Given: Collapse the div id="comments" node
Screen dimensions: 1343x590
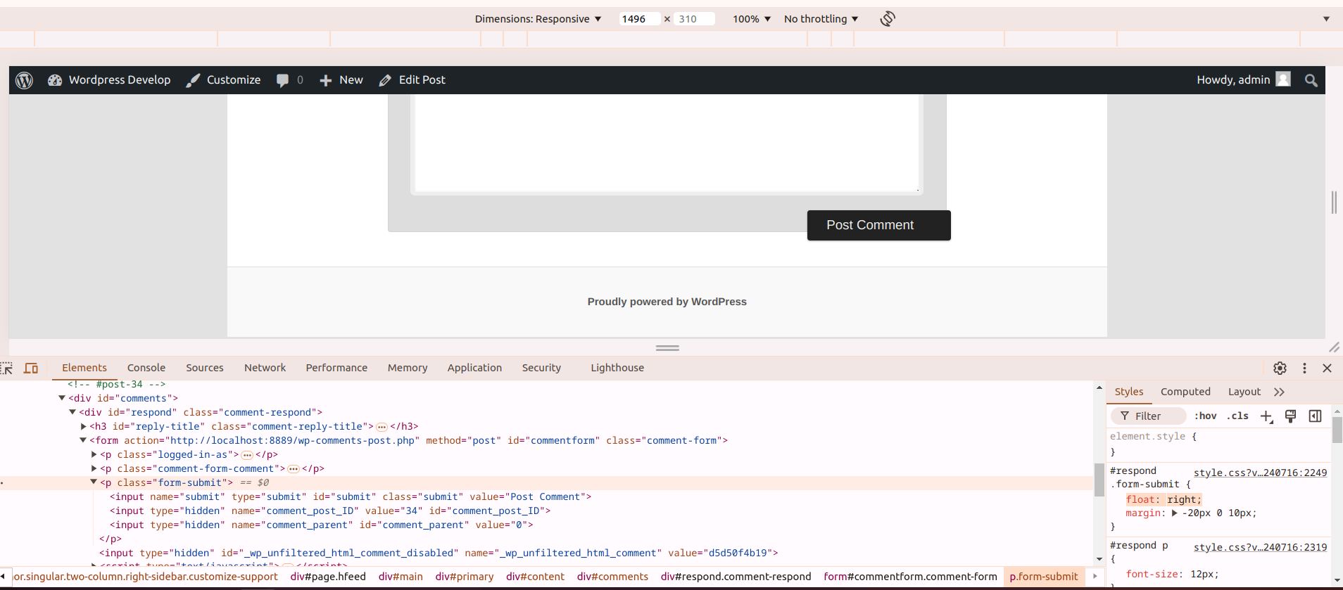Looking at the screenshot, I should coord(62,398).
